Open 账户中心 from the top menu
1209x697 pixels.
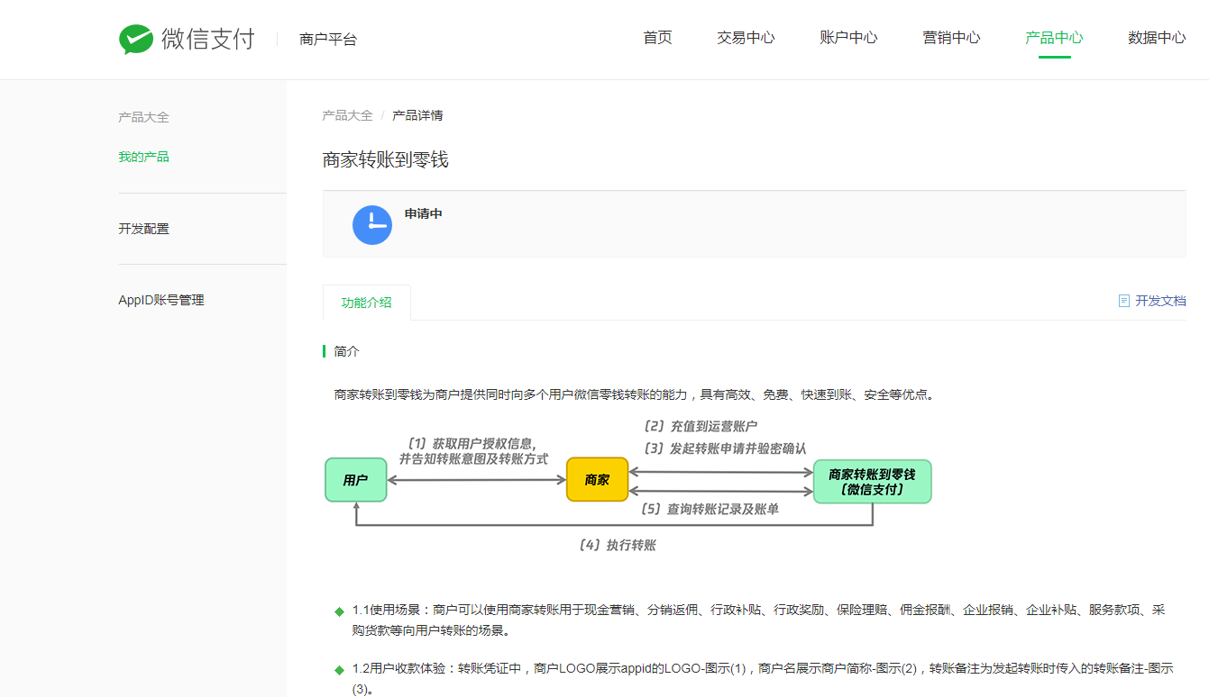tap(848, 38)
